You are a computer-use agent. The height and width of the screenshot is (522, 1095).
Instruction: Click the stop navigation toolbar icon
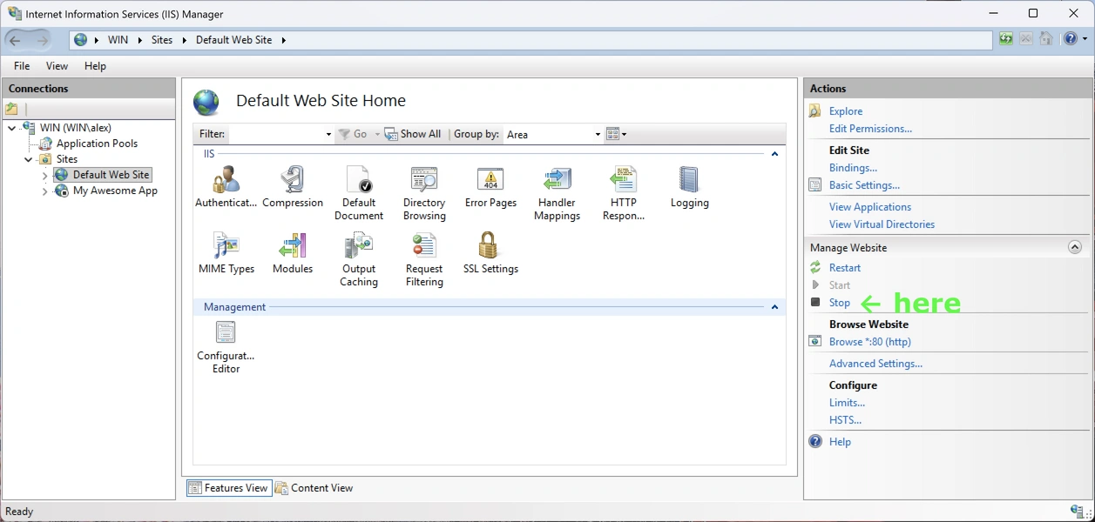[x=1026, y=39]
